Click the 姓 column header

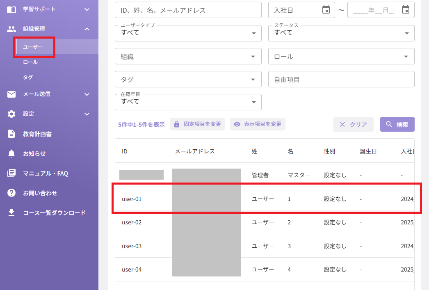(x=254, y=151)
